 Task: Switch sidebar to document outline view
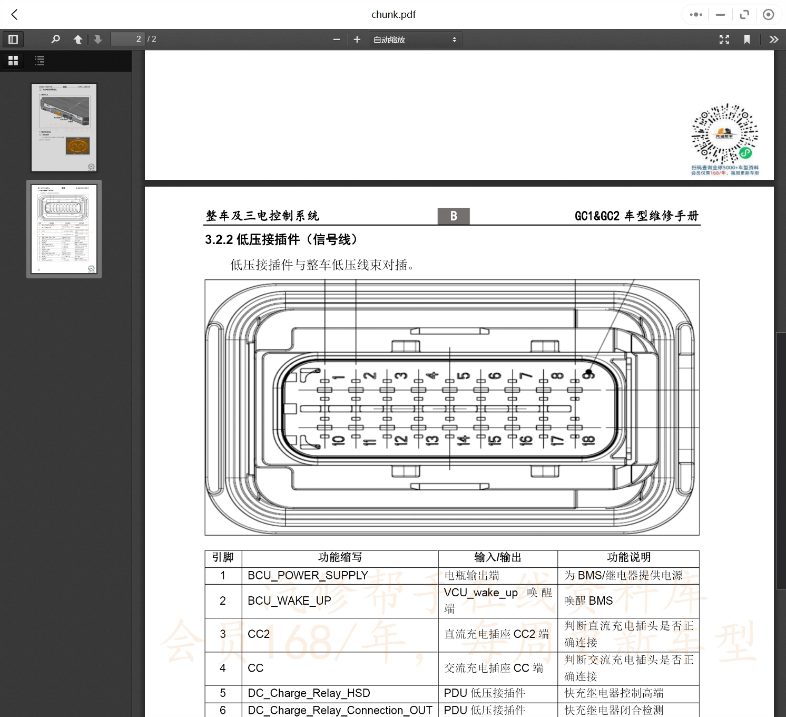(40, 60)
